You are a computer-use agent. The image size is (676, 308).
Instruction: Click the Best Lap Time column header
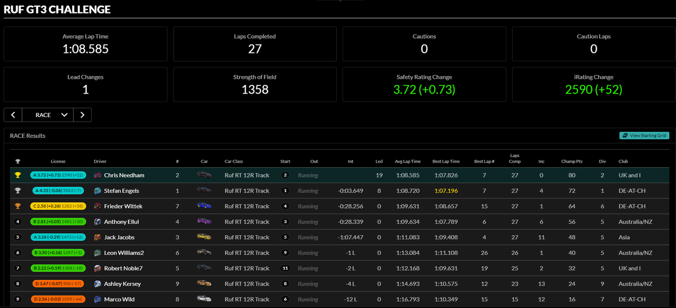pyautogui.click(x=446, y=161)
